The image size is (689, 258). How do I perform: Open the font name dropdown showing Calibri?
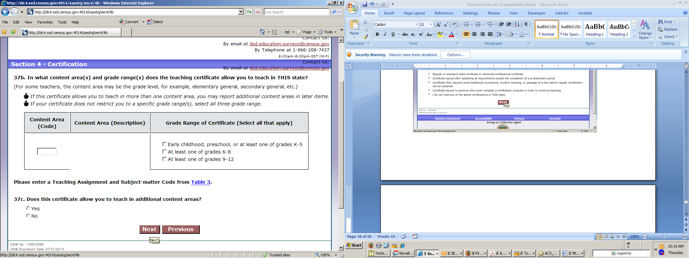click(x=416, y=25)
